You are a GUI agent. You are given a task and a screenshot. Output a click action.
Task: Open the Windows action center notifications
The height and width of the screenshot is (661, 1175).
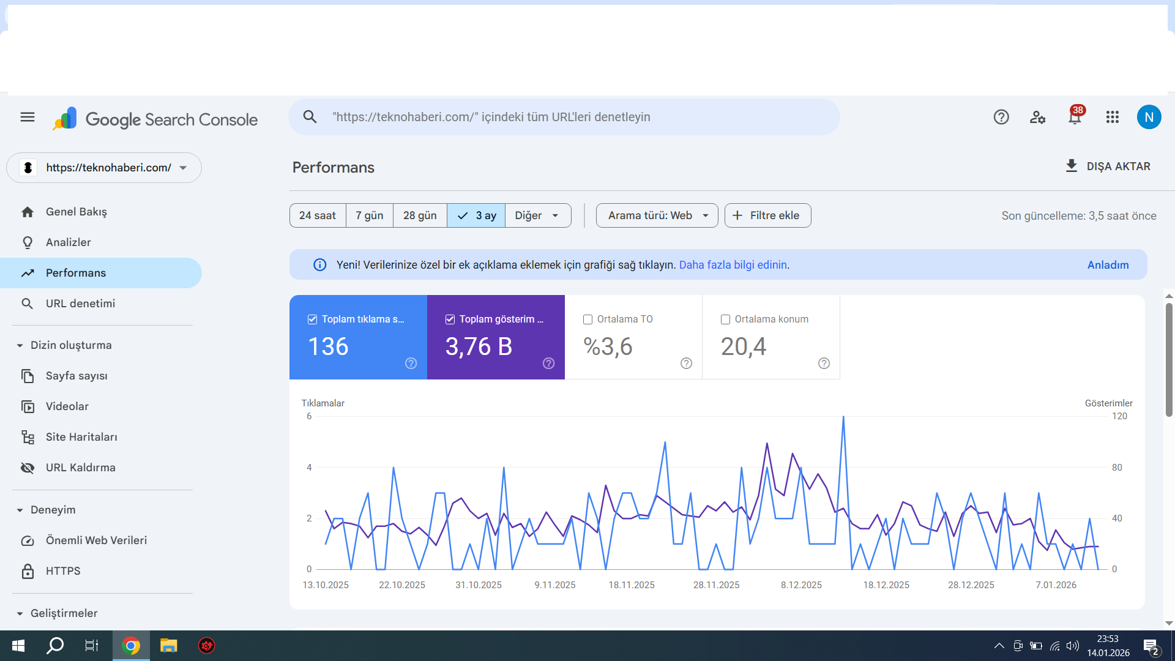[1151, 646]
